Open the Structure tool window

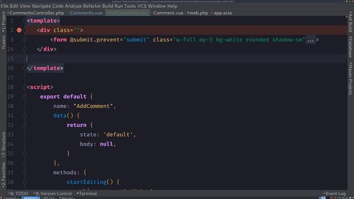click(x=3, y=145)
